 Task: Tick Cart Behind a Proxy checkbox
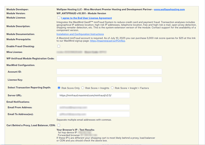59,125
